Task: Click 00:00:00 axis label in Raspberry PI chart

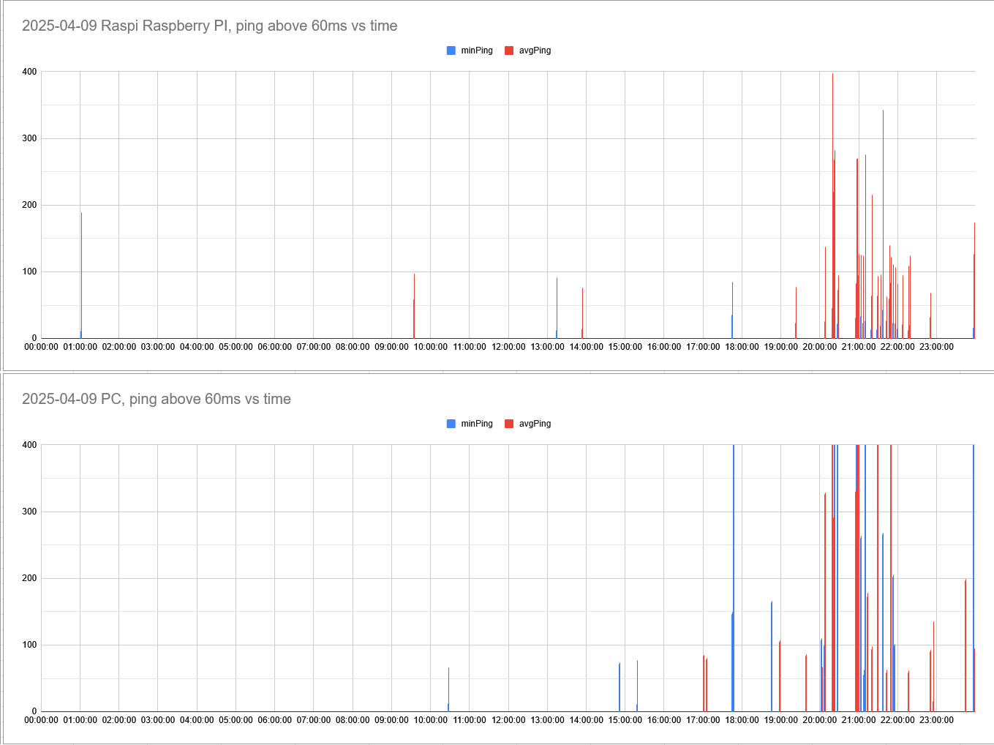Action: coord(41,347)
